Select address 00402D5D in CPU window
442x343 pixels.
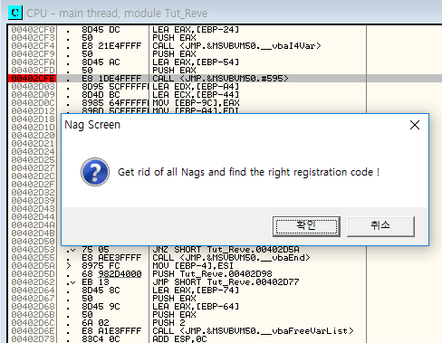tap(34, 274)
